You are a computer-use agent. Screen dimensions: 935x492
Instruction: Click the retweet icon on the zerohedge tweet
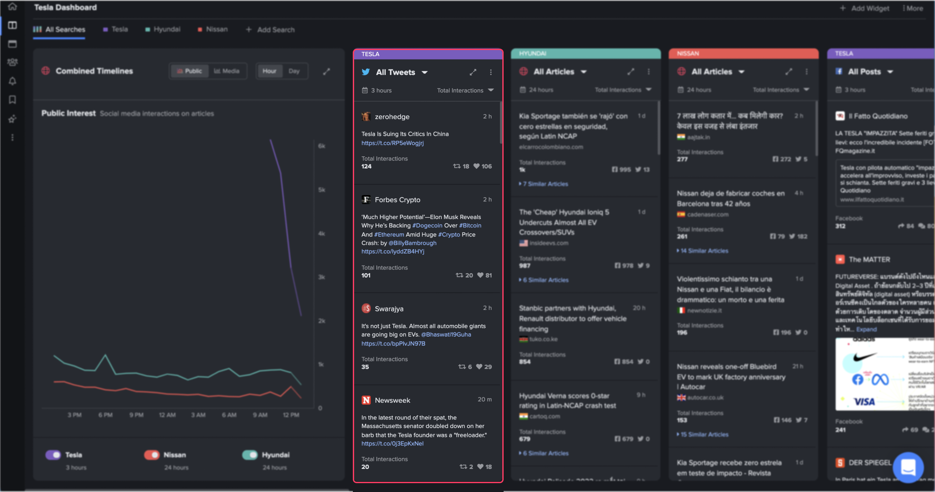(457, 166)
